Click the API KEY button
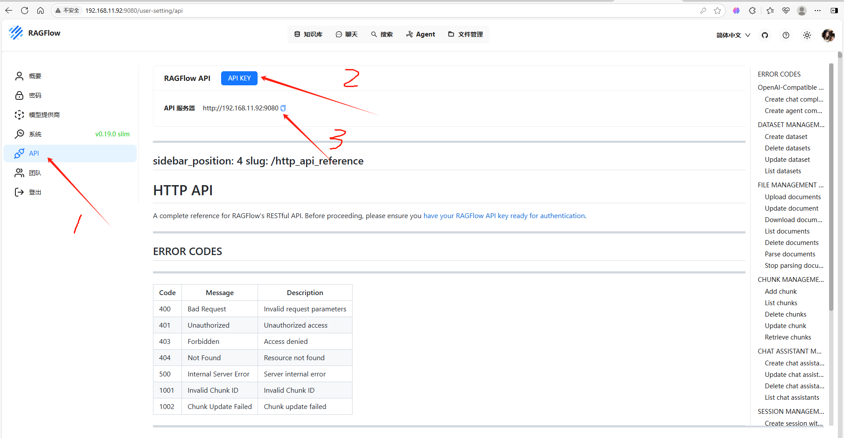844x438 pixels. coord(239,78)
